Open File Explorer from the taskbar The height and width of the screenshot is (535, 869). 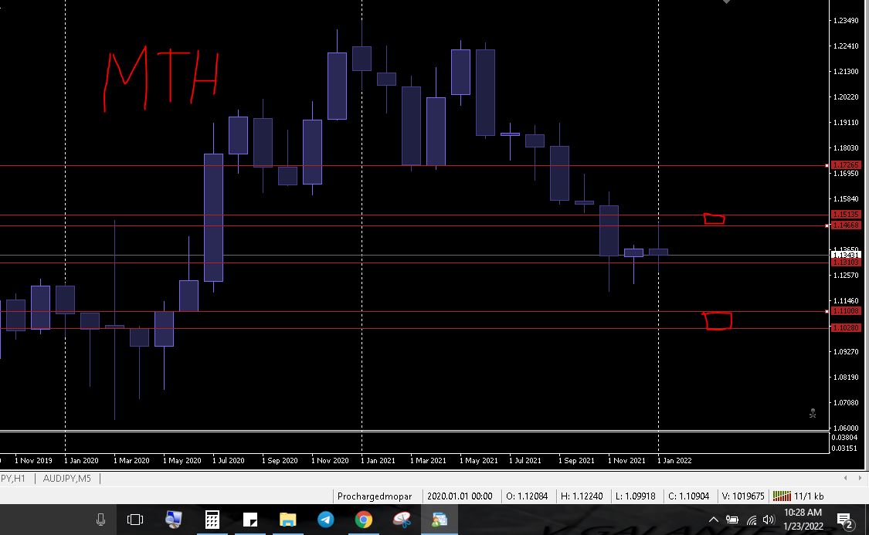[287, 520]
